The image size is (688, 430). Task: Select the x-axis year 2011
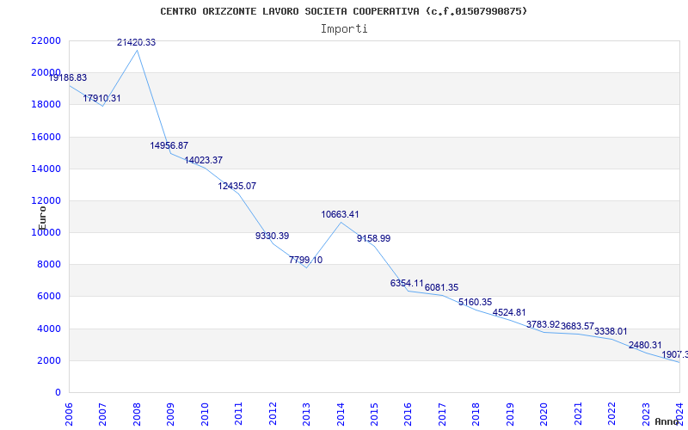[x=239, y=414]
